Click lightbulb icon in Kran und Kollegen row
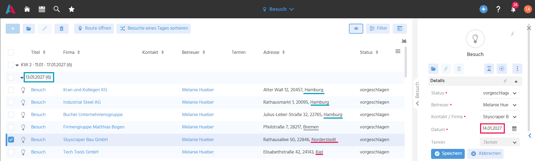This screenshot has height=161, width=535. click(x=23, y=90)
